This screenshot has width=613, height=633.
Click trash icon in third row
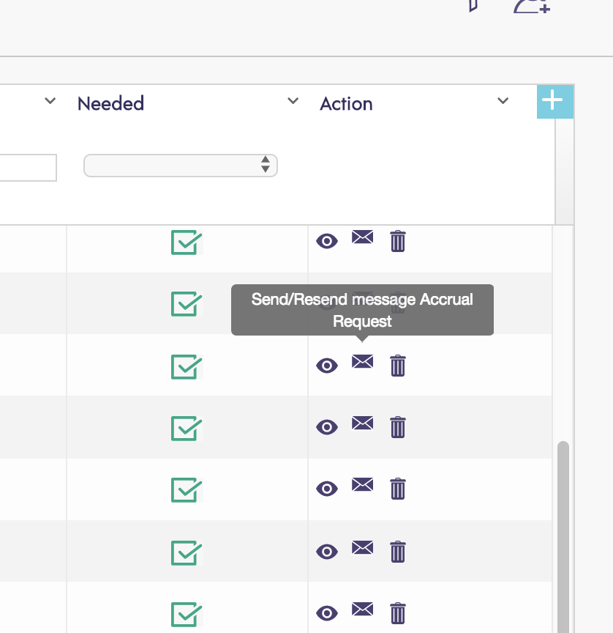[x=397, y=365]
